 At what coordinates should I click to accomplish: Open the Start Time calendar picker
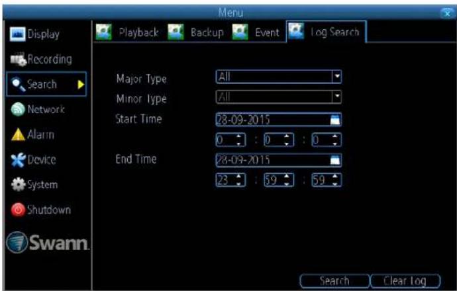[x=335, y=120]
